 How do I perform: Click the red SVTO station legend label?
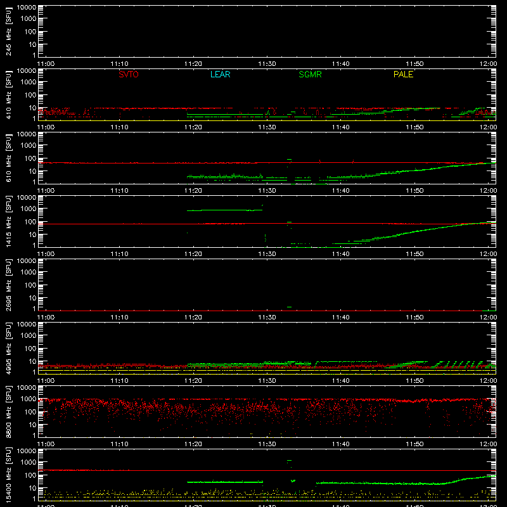tap(129, 74)
